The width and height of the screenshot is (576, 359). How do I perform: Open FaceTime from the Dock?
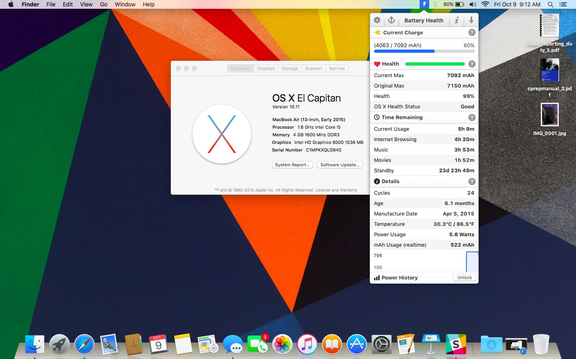pyautogui.click(x=258, y=344)
